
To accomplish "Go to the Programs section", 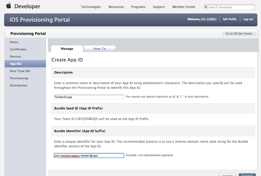I will [138, 7].
